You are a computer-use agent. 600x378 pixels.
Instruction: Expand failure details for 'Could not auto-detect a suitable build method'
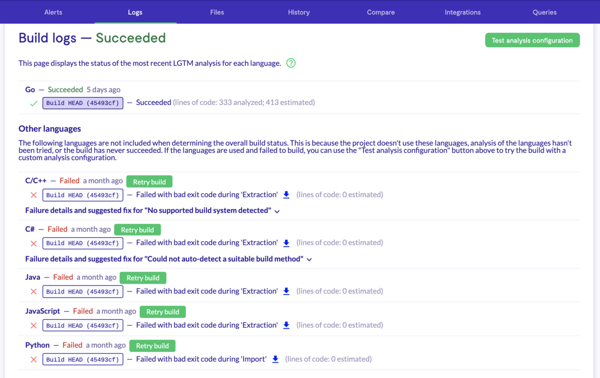coord(167,259)
